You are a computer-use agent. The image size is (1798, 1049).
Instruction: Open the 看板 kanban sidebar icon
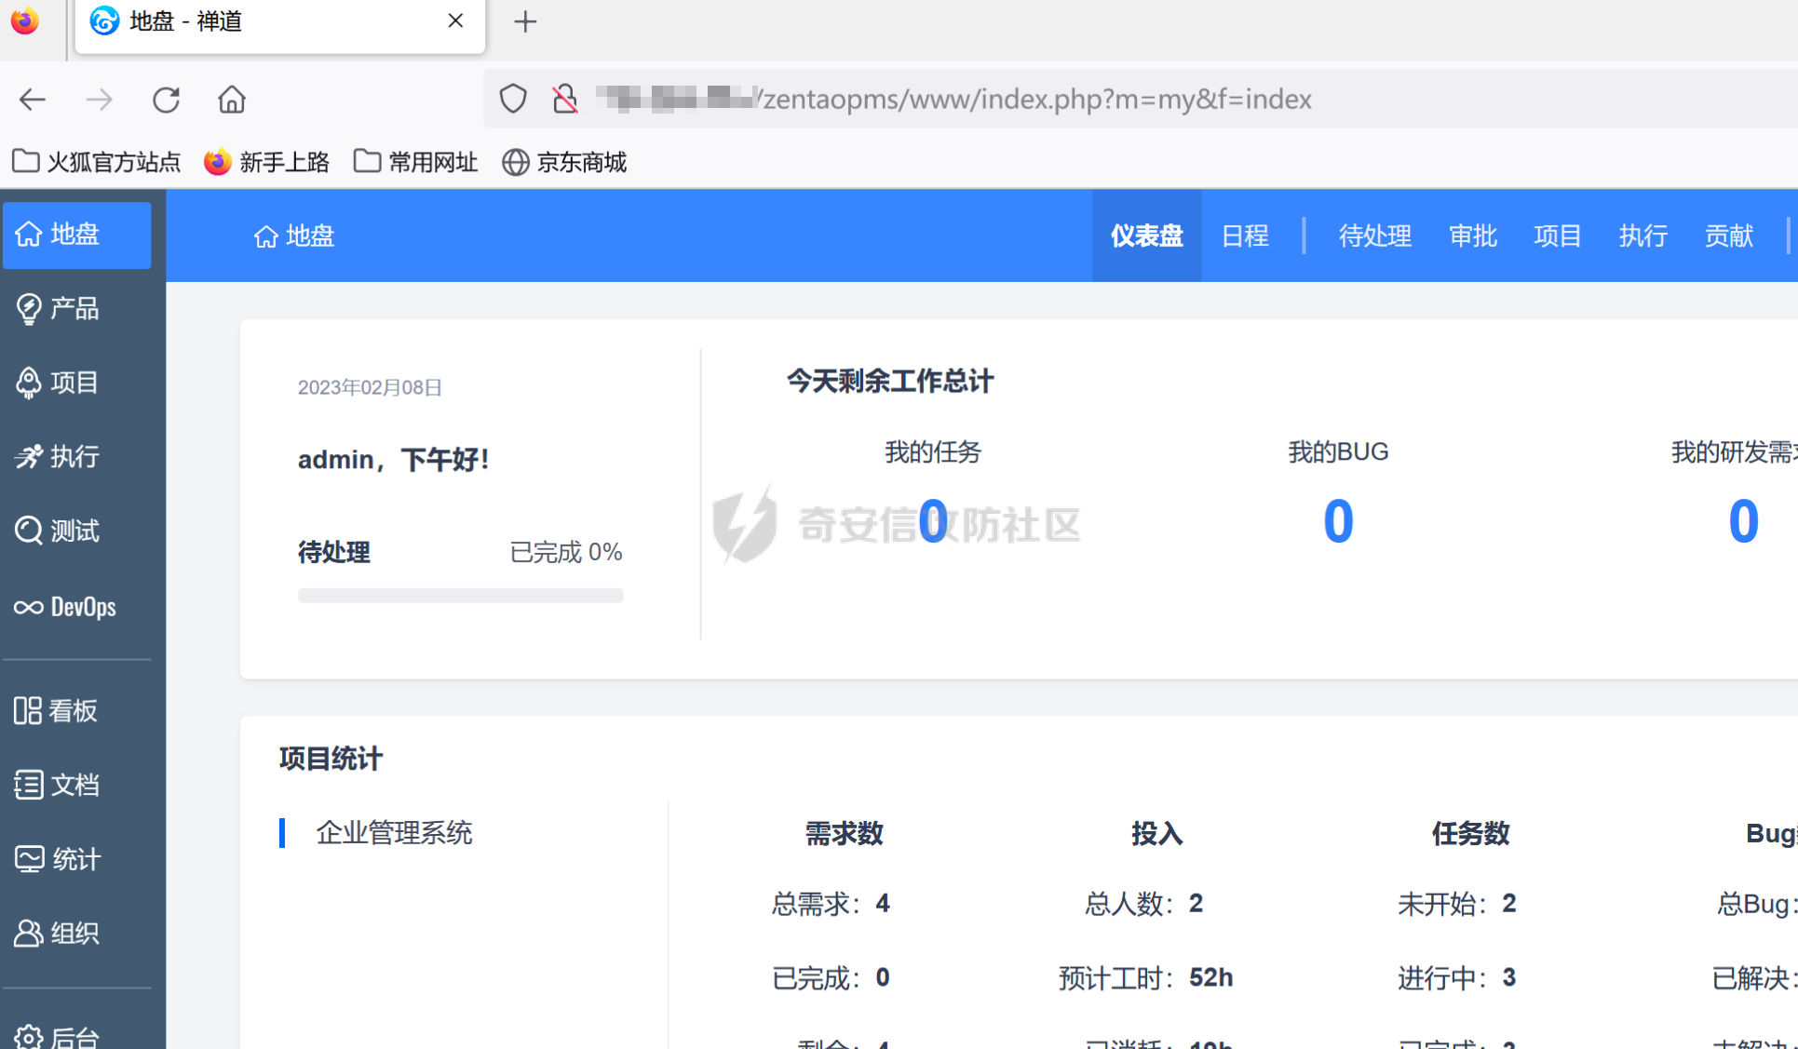(28, 711)
